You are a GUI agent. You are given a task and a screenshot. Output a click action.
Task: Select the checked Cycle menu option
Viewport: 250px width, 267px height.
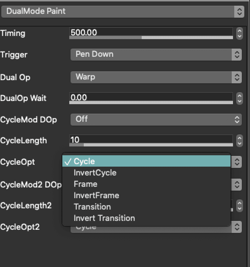click(x=146, y=161)
